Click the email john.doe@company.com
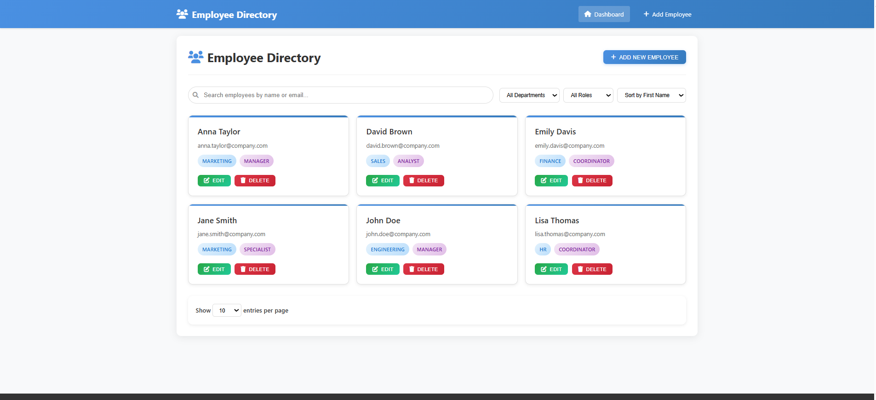This screenshot has width=876, height=400. click(x=398, y=234)
